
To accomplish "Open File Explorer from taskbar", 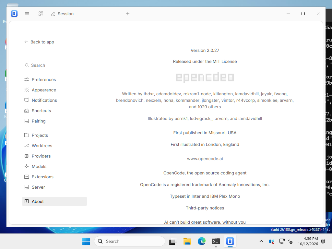I will coord(187,241).
